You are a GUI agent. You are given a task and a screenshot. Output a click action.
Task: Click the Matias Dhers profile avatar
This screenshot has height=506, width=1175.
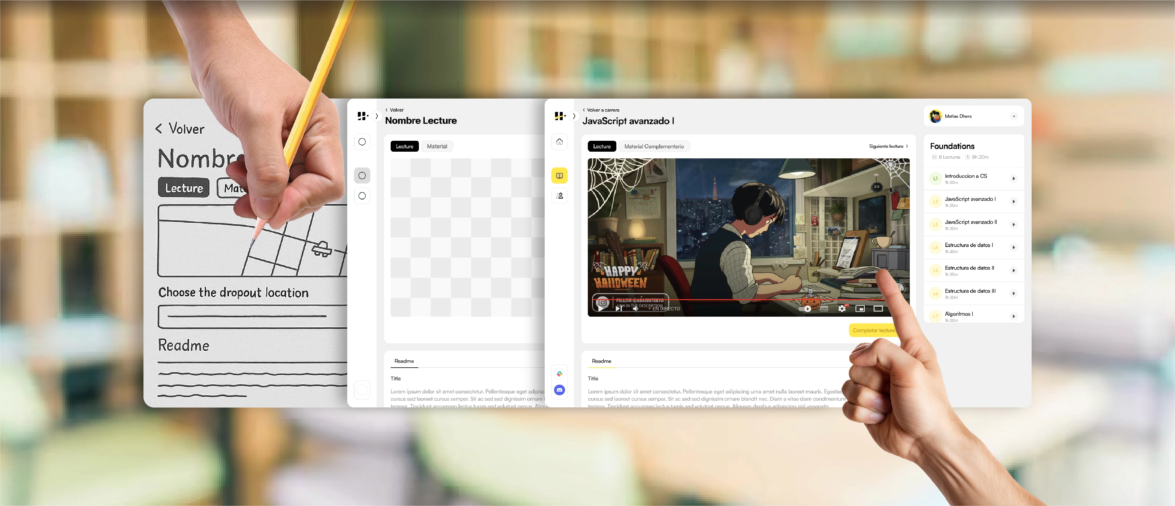(x=936, y=116)
